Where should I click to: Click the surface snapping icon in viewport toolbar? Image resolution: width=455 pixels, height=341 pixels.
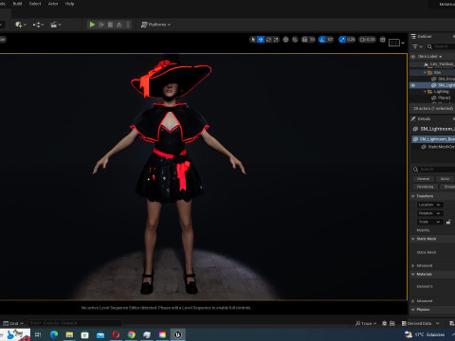pyautogui.click(x=295, y=40)
